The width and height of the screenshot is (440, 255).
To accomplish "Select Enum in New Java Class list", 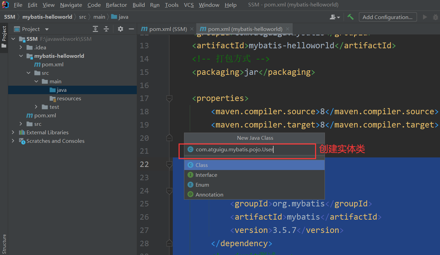I will point(254,185).
